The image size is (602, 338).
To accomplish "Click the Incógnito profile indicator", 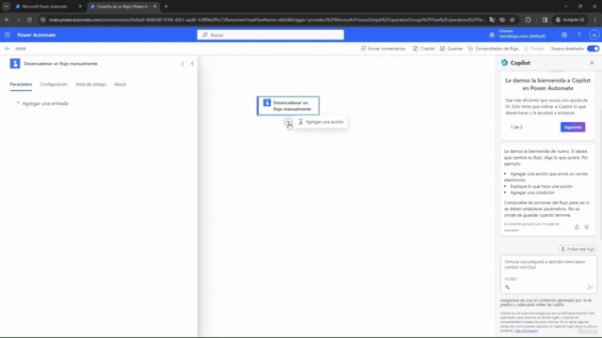I will pos(570,20).
